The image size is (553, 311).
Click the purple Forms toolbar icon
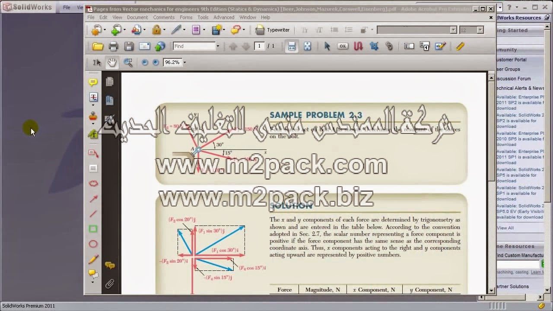pyautogui.click(x=196, y=30)
